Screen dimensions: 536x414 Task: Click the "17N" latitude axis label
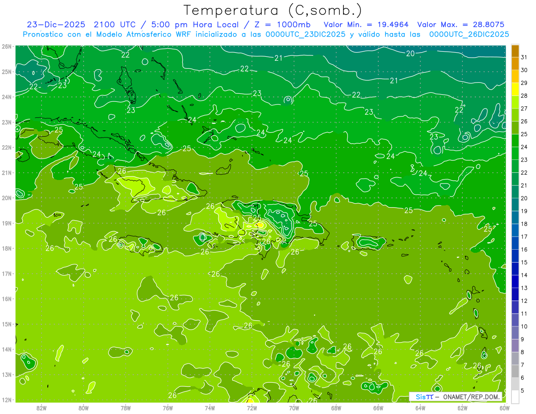tap(7, 274)
